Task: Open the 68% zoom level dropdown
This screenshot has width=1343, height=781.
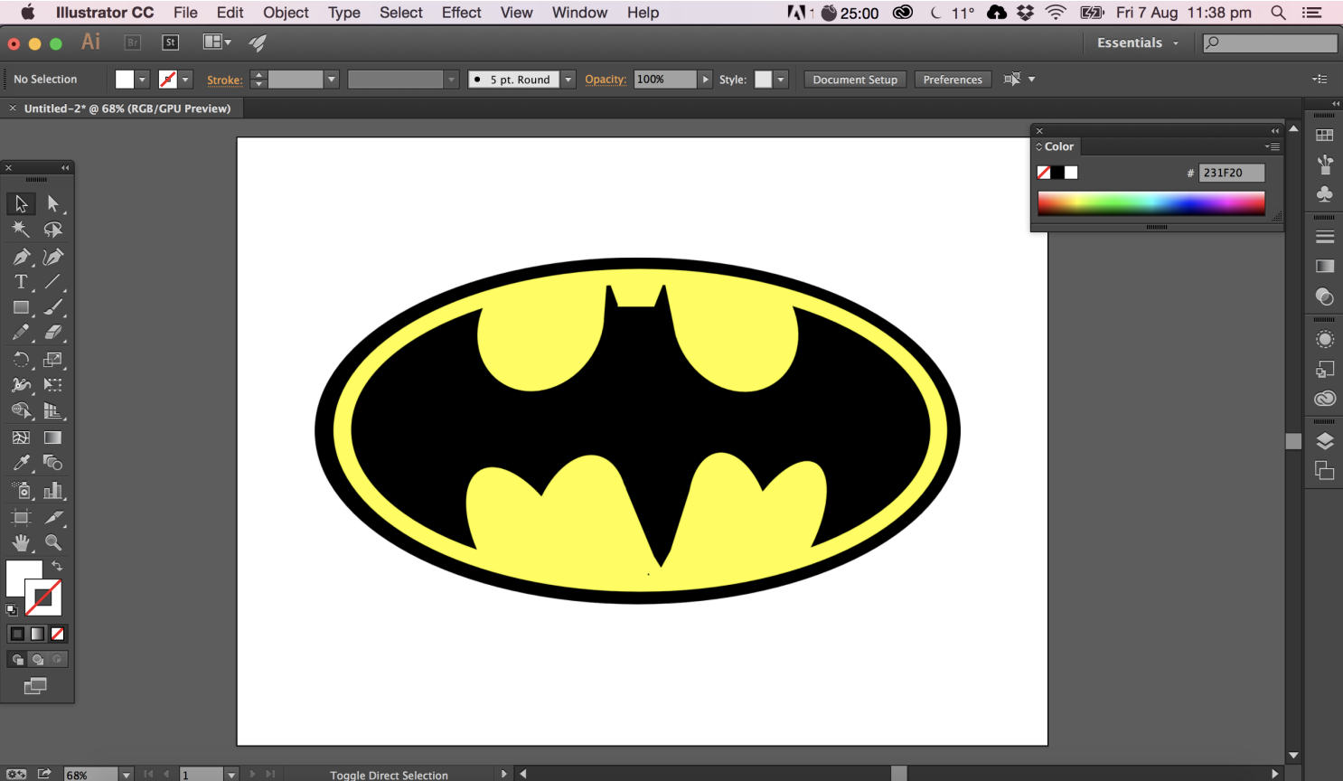Action: [125, 774]
